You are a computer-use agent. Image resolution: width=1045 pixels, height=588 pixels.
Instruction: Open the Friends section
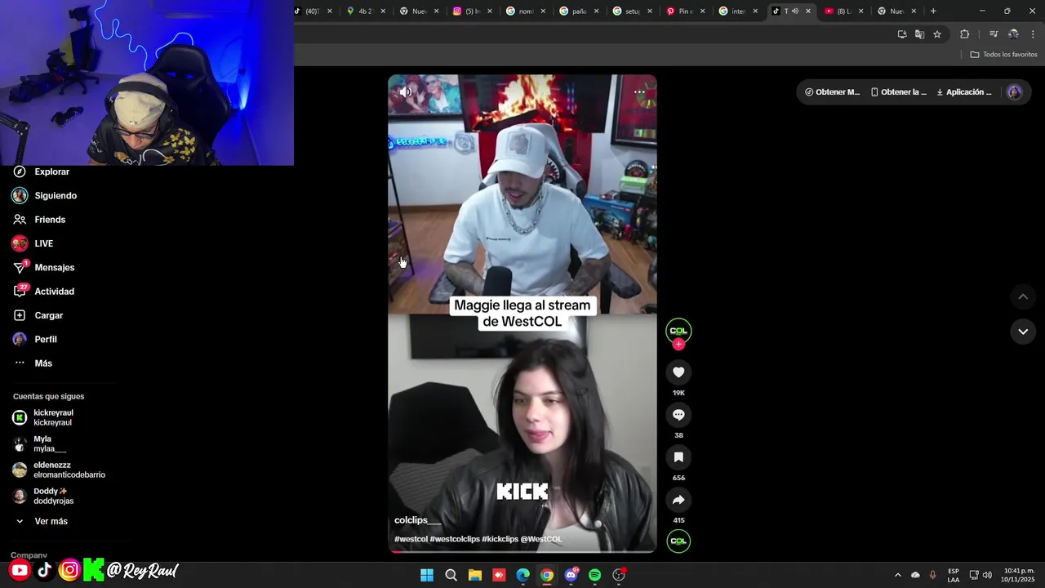click(x=40, y=220)
